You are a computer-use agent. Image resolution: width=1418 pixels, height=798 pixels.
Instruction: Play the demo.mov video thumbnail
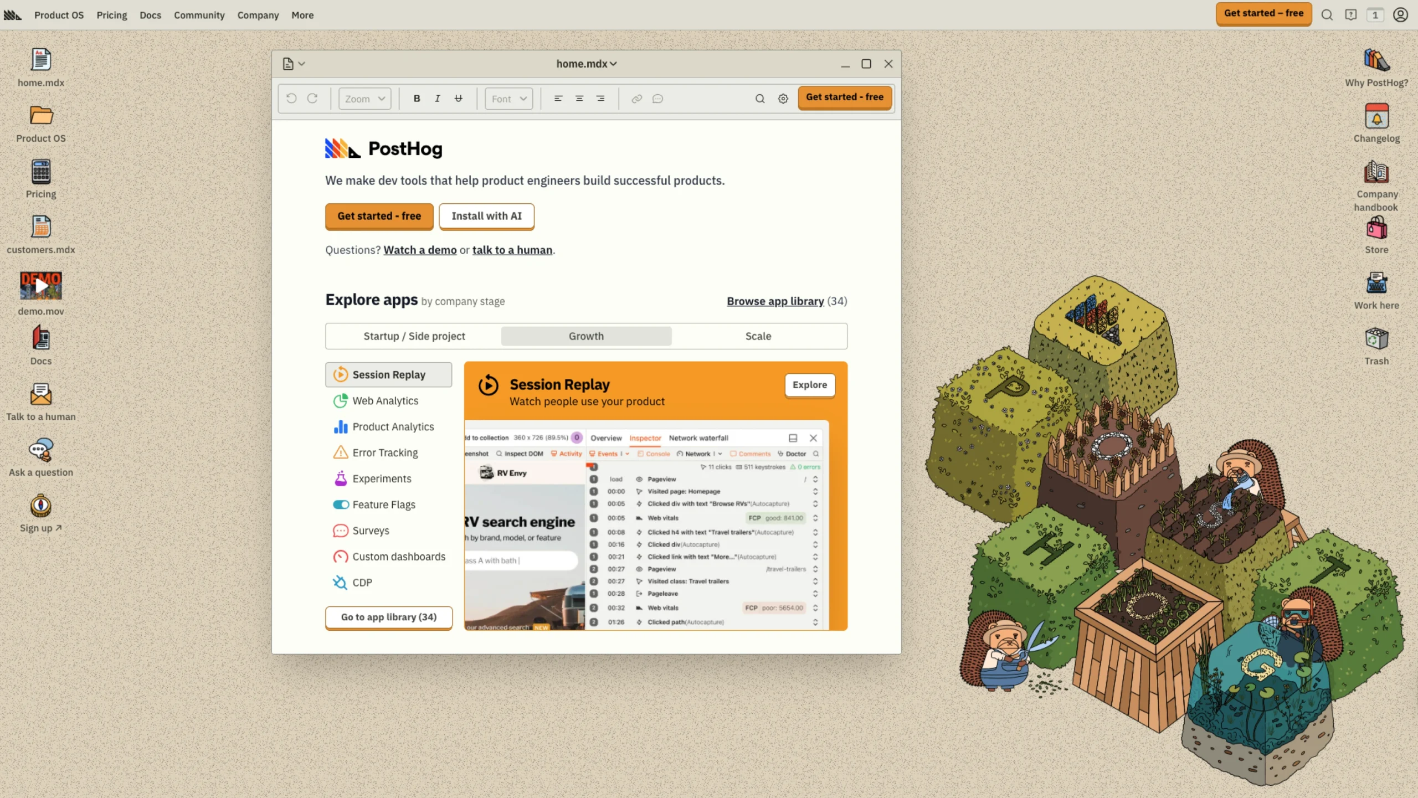point(41,286)
